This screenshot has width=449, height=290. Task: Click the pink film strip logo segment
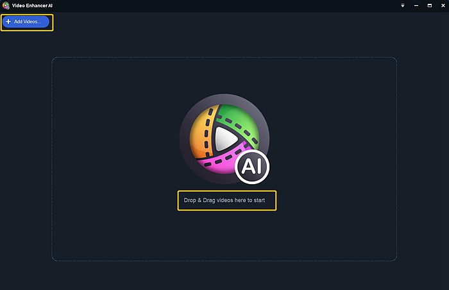coord(222,162)
